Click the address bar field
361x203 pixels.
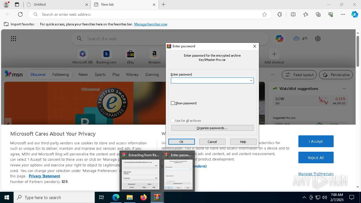click(149, 14)
